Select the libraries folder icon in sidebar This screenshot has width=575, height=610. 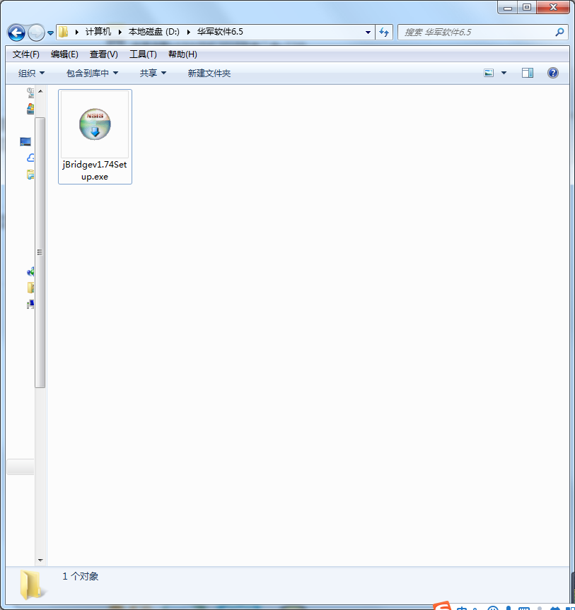(x=30, y=175)
